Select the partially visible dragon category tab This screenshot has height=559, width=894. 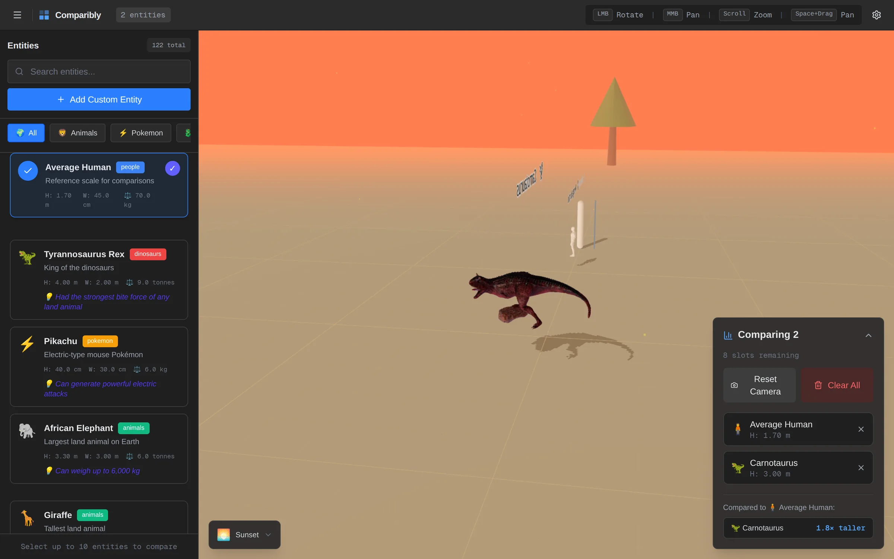(x=184, y=133)
